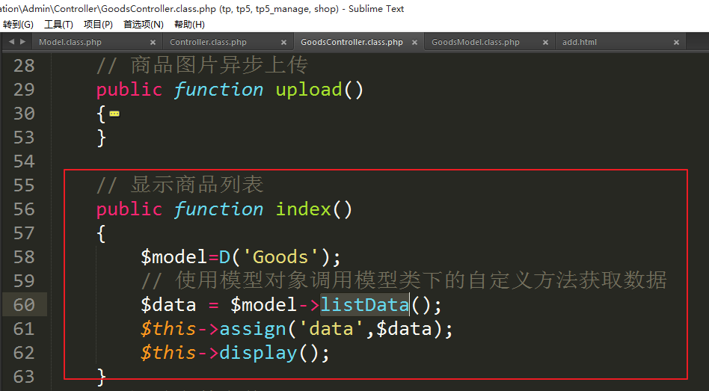Switch to the Controller.class.php tab

coord(208,43)
